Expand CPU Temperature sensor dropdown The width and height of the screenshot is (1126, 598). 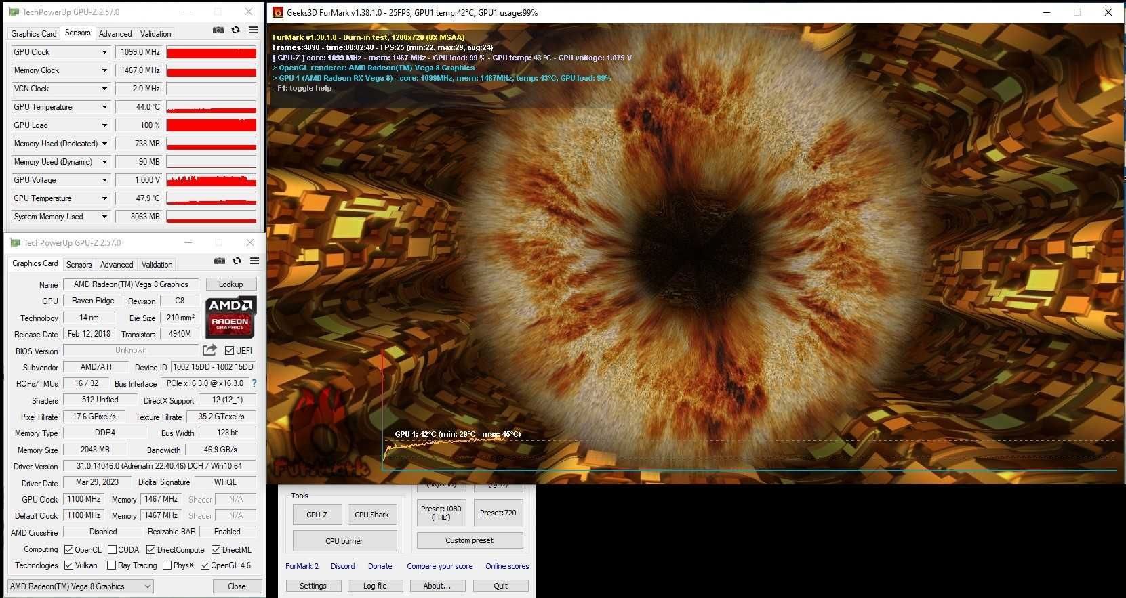[x=104, y=198]
